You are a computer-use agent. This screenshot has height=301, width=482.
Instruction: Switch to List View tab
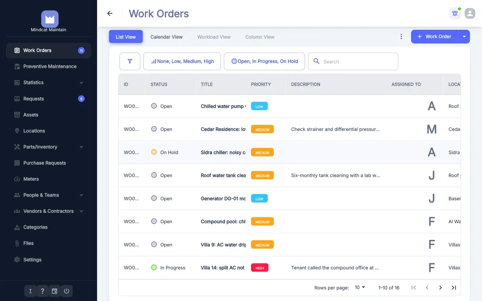coord(126,37)
